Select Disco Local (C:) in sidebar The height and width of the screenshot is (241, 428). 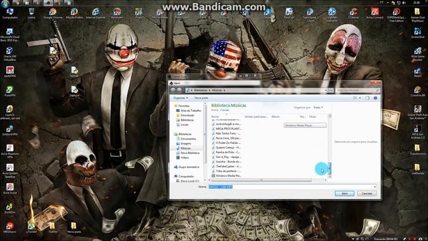[187, 181]
